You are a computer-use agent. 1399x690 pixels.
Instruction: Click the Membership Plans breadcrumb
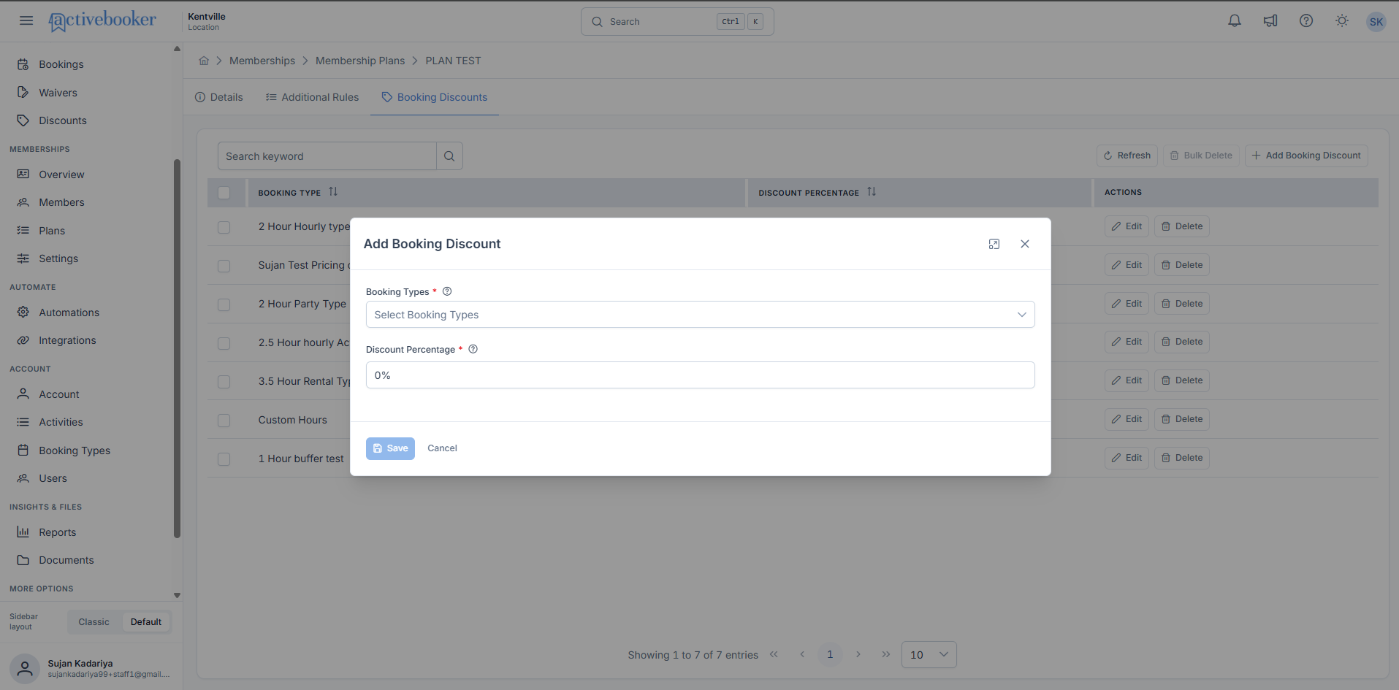360,61
